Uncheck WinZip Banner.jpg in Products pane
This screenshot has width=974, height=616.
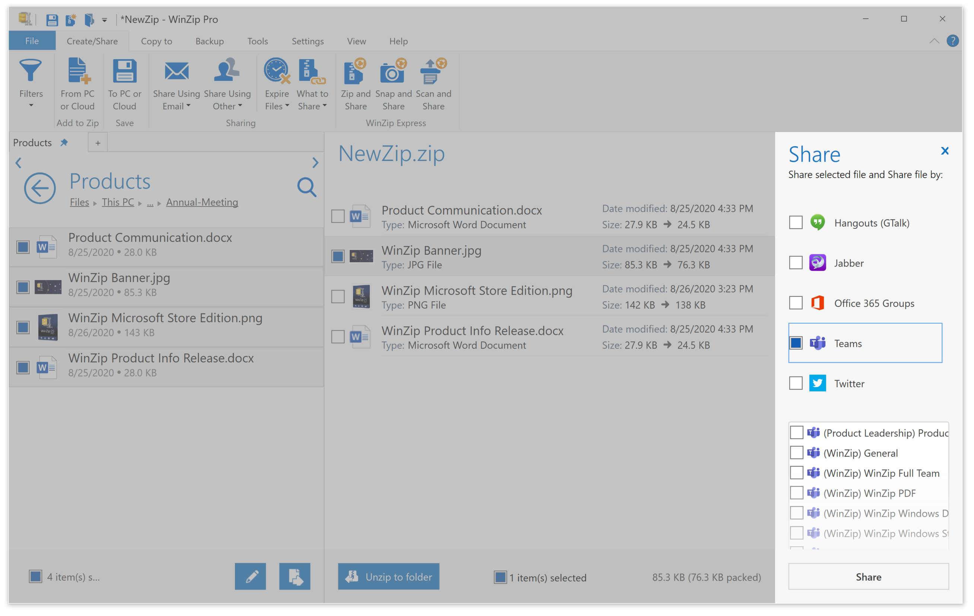[x=23, y=287]
